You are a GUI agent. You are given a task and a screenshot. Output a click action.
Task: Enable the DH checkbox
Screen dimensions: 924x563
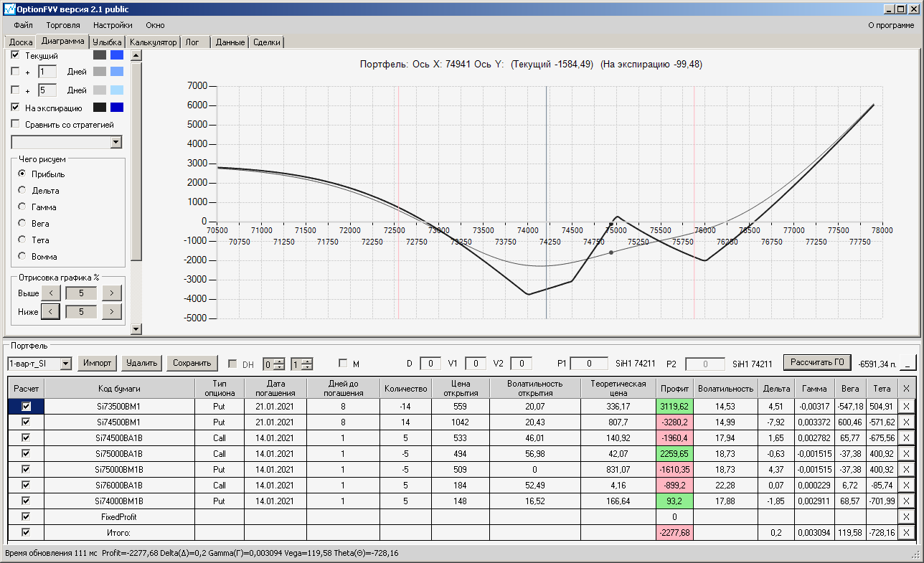tap(232, 364)
